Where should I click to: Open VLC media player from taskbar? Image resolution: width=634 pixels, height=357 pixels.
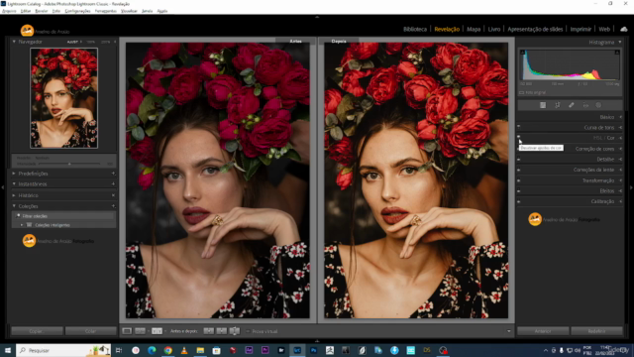pyautogui.click(x=184, y=350)
